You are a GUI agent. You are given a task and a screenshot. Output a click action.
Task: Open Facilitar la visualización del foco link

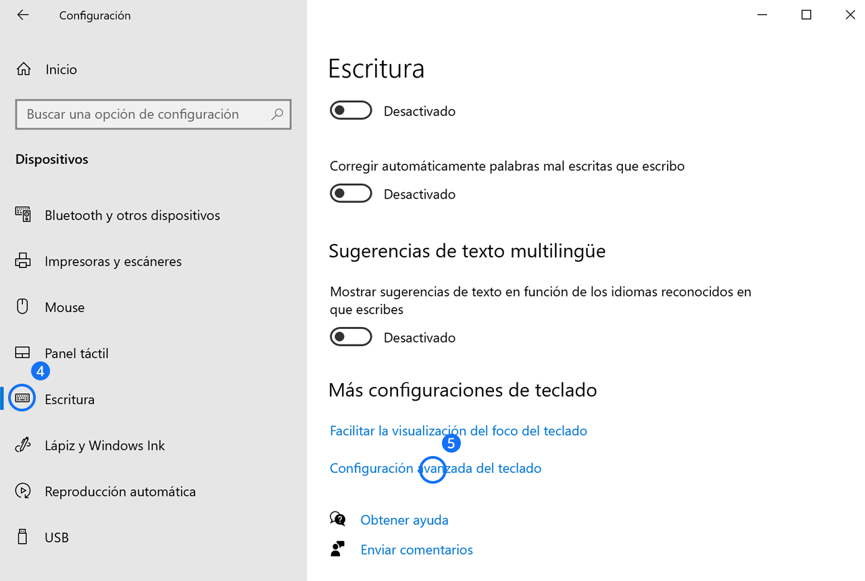(458, 430)
